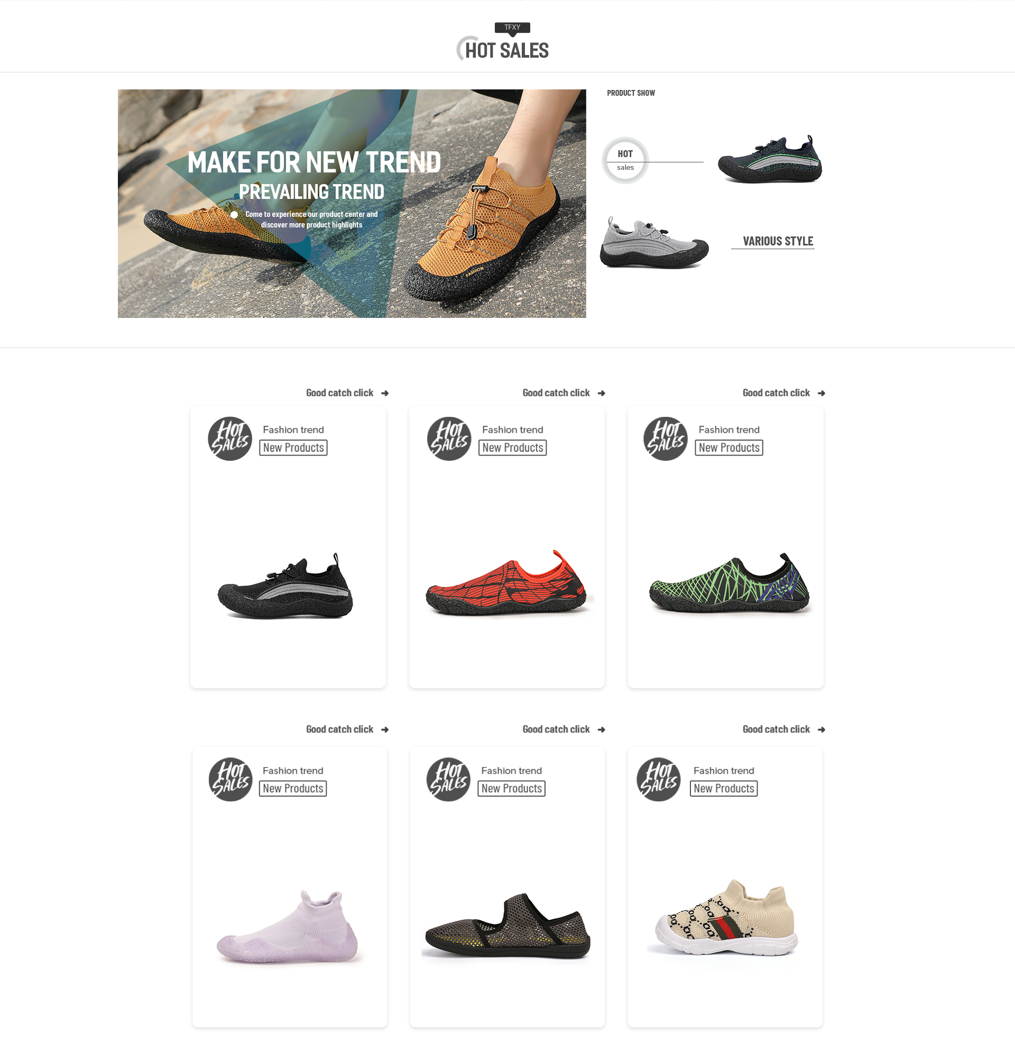Click the New Products button on the beige sneaker card
Image resolution: width=1015 pixels, height=1049 pixels.
click(724, 788)
